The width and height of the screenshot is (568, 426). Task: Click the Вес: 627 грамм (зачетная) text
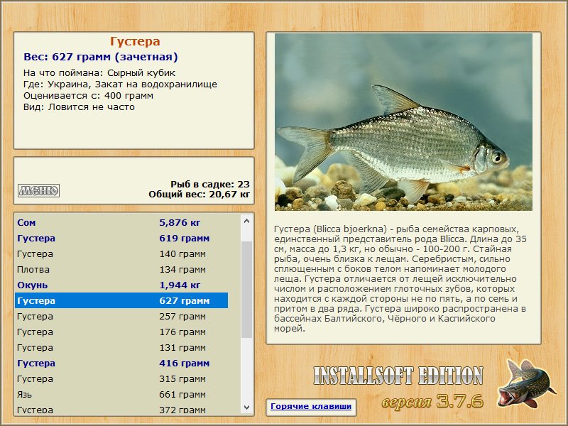click(x=101, y=57)
